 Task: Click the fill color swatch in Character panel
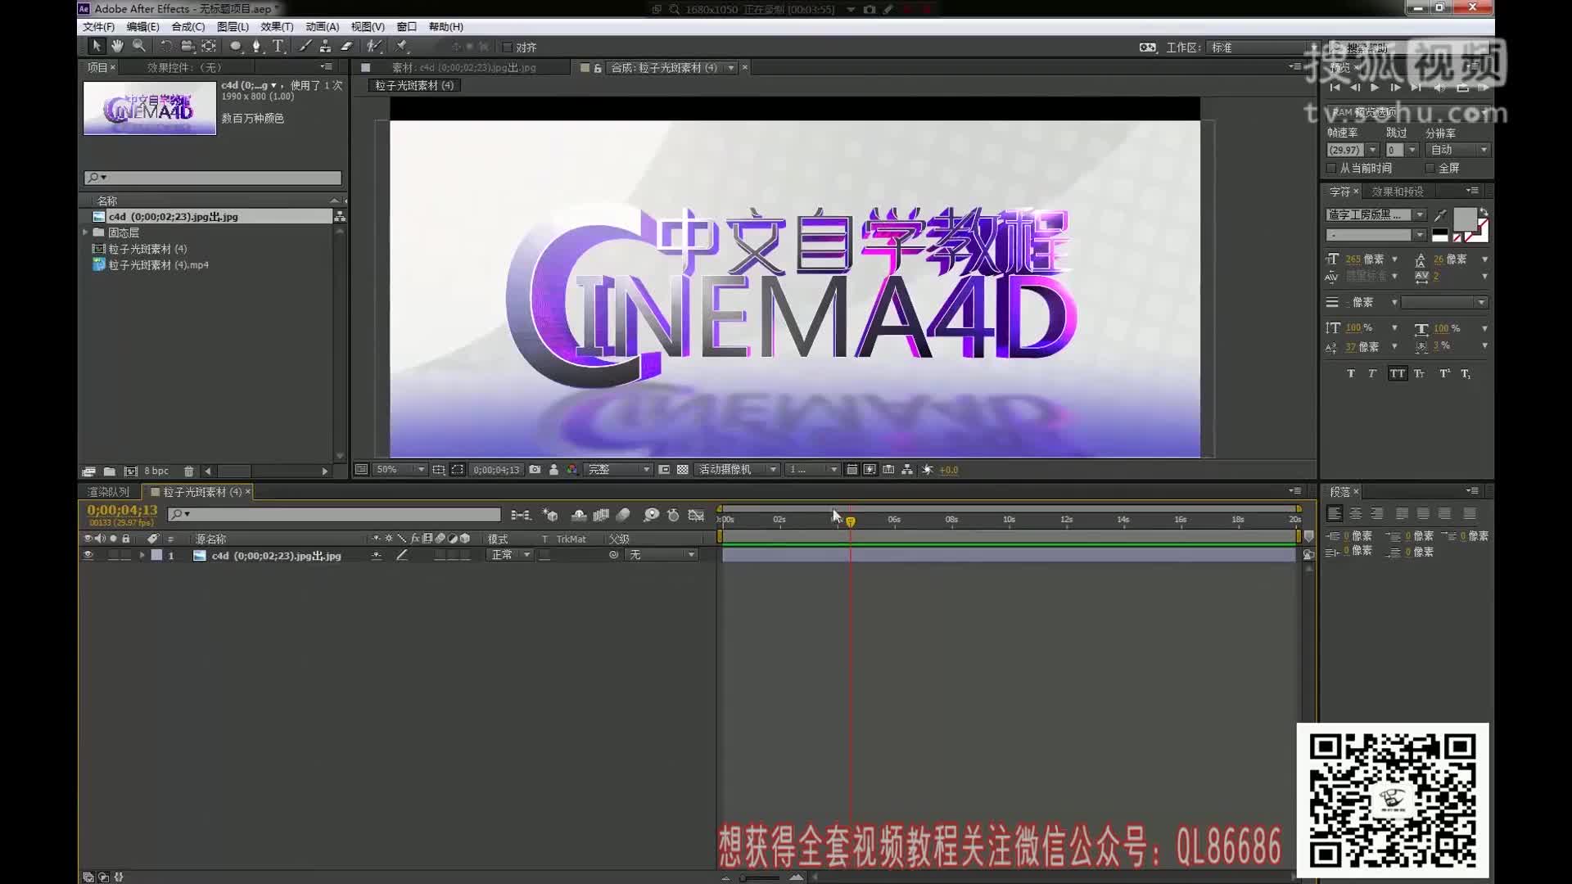point(1464,219)
